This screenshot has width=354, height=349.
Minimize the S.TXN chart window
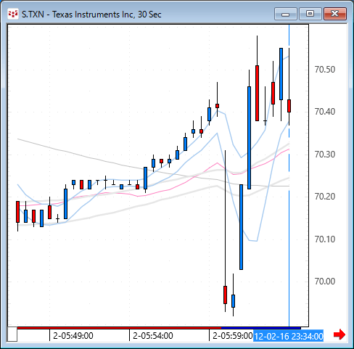286,14
